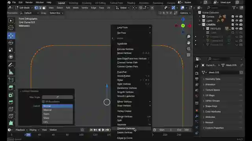Adjust the Max Angle slider

(57, 97)
